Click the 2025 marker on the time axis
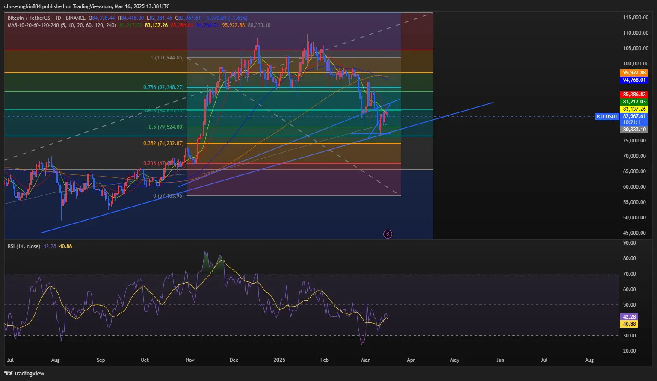The image size is (657, 381). pos(279,360)
